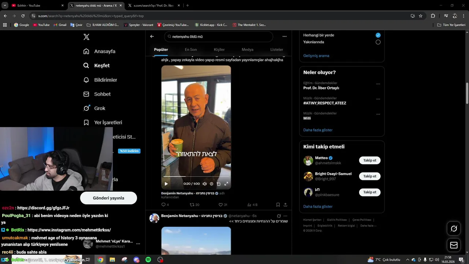This screenshot has width=469, height=264.
Task: Open the browser extensions puzzle icon
Action: tap(433, 16)
